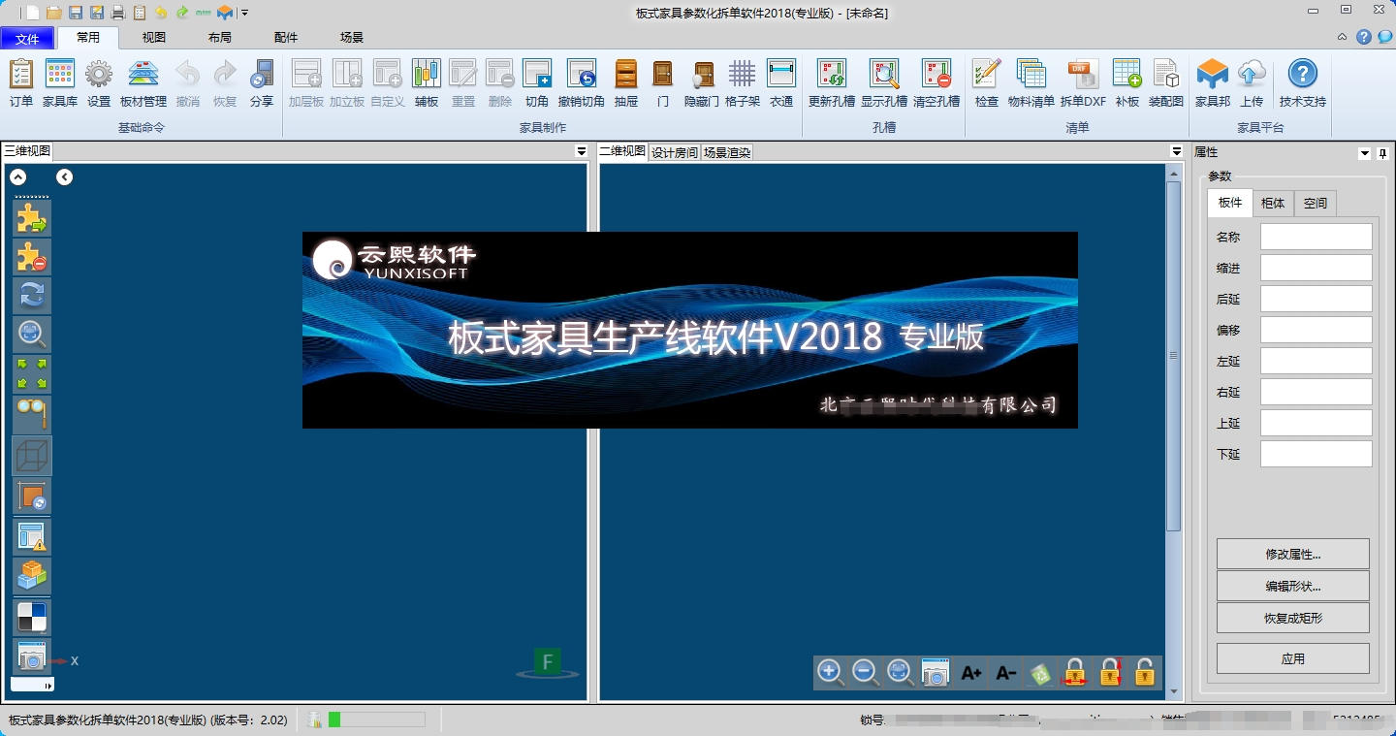
Task: Open 板材管理 board management
Action: click(143, 82)
